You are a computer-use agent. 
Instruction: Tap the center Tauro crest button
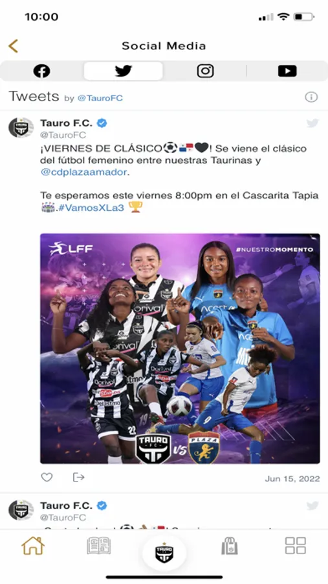coord(164,553)
